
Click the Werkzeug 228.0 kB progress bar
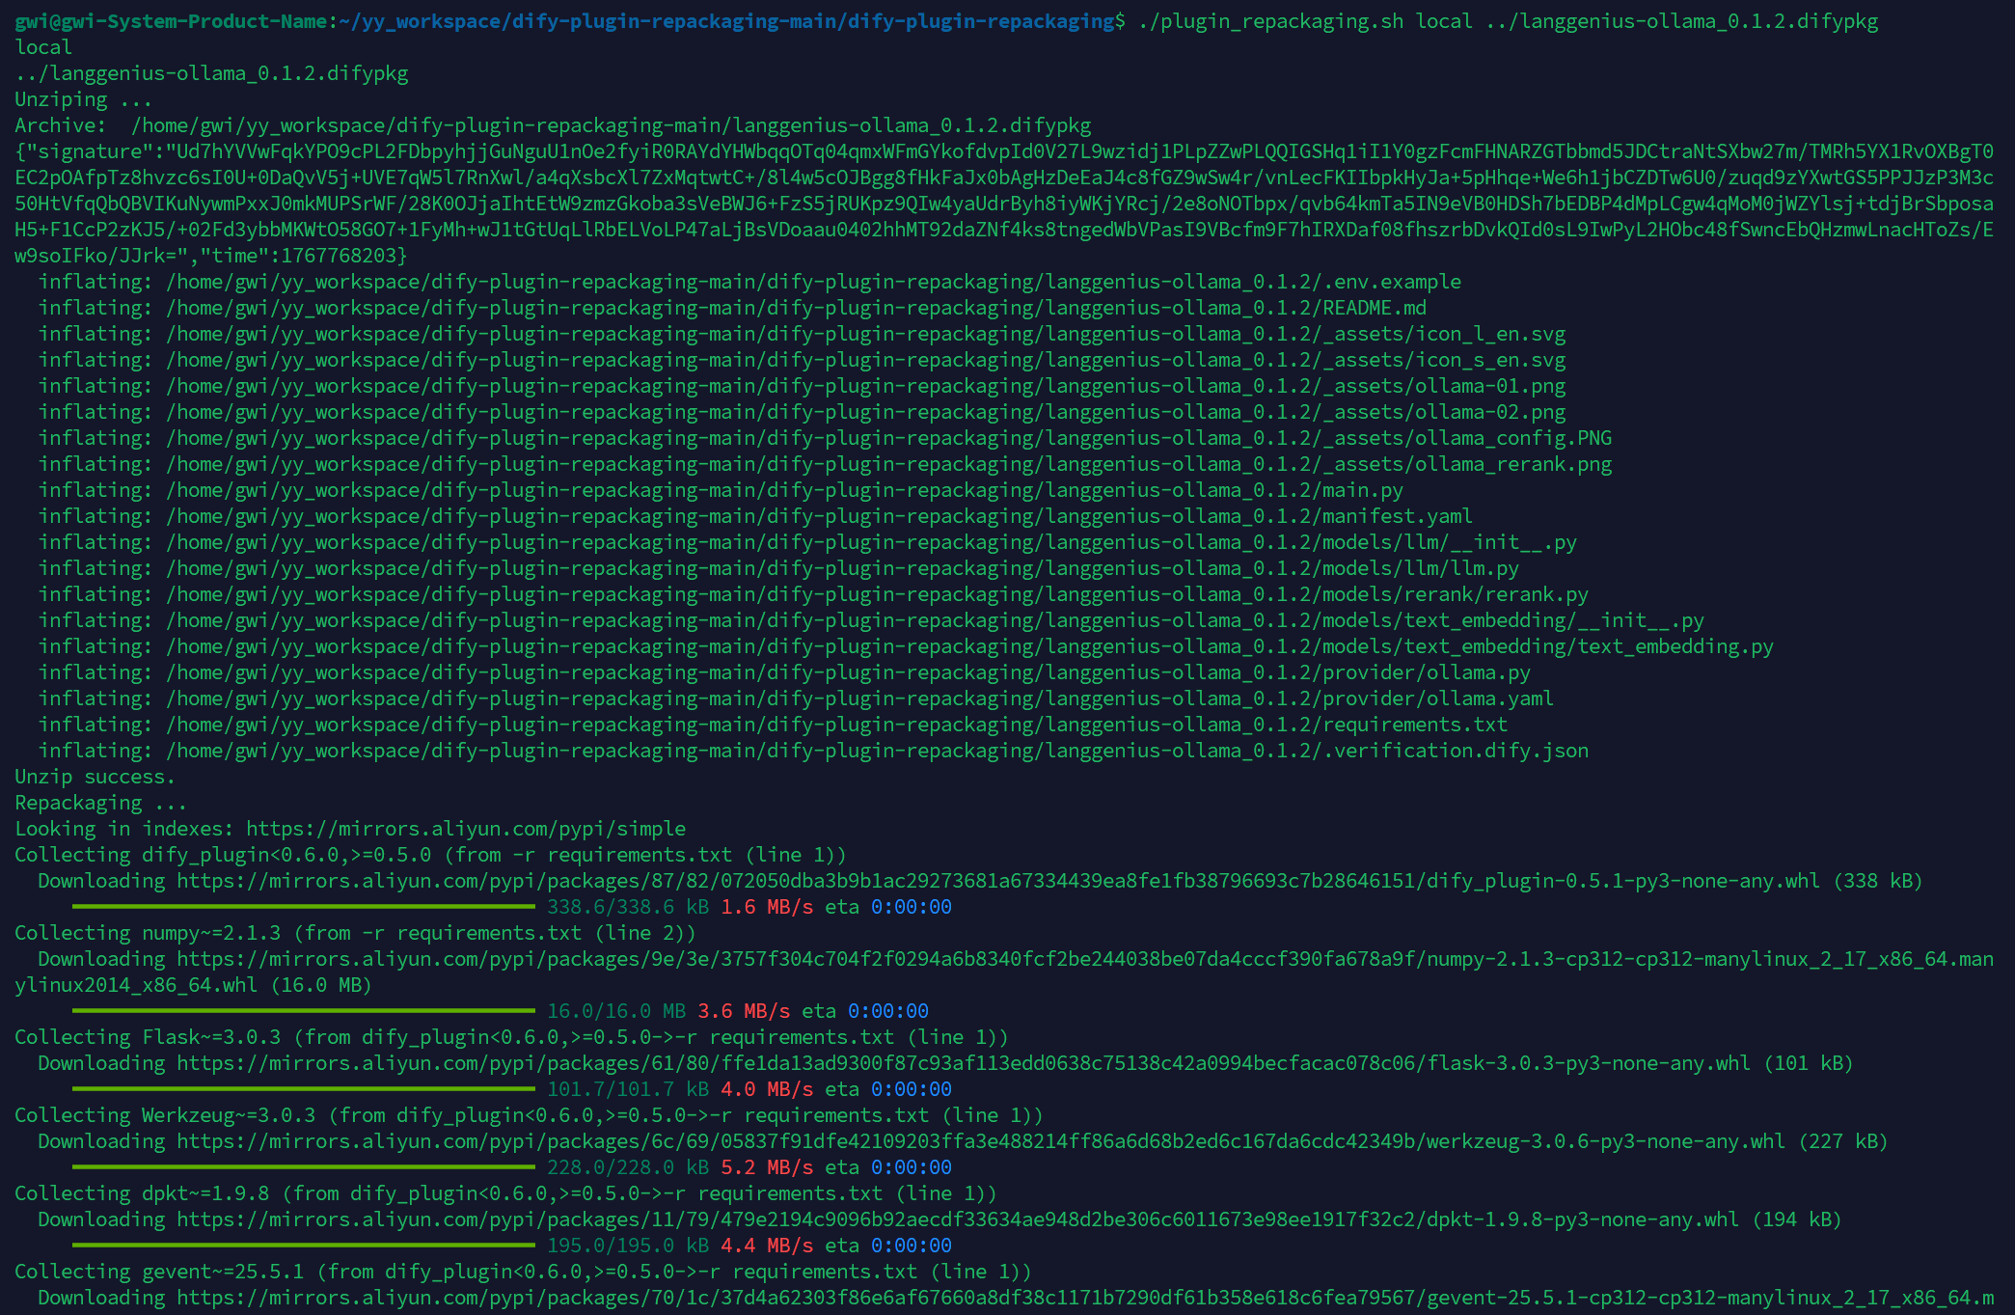(x=303, y=1167)
